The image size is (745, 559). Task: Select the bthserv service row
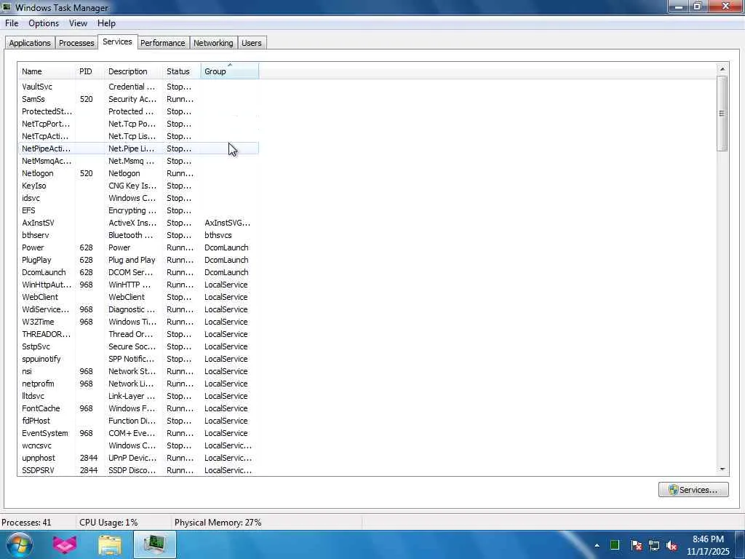138,235
